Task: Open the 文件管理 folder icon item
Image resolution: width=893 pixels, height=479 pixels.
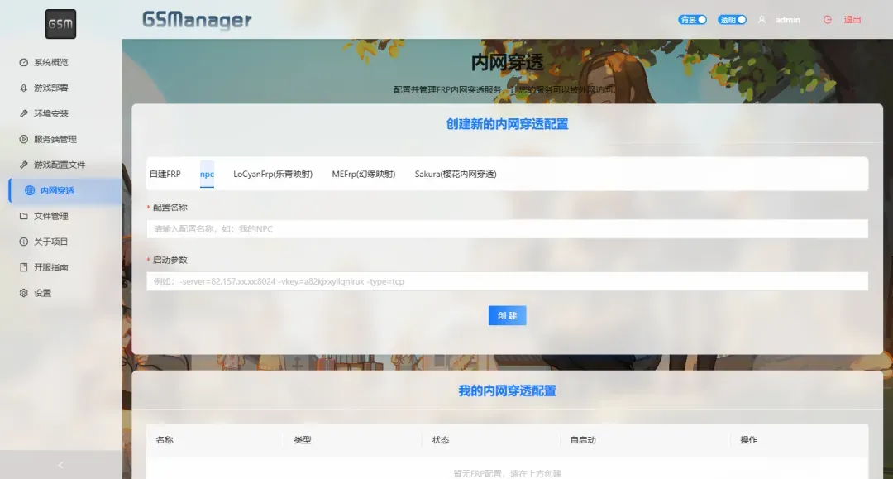Action: pos(23,216)
